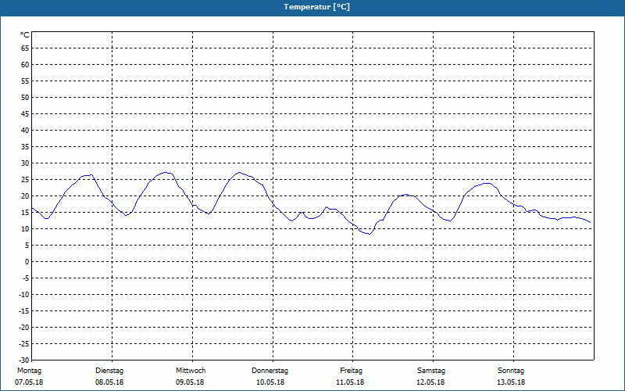Click the -5 y-axis value

(26, 278)
